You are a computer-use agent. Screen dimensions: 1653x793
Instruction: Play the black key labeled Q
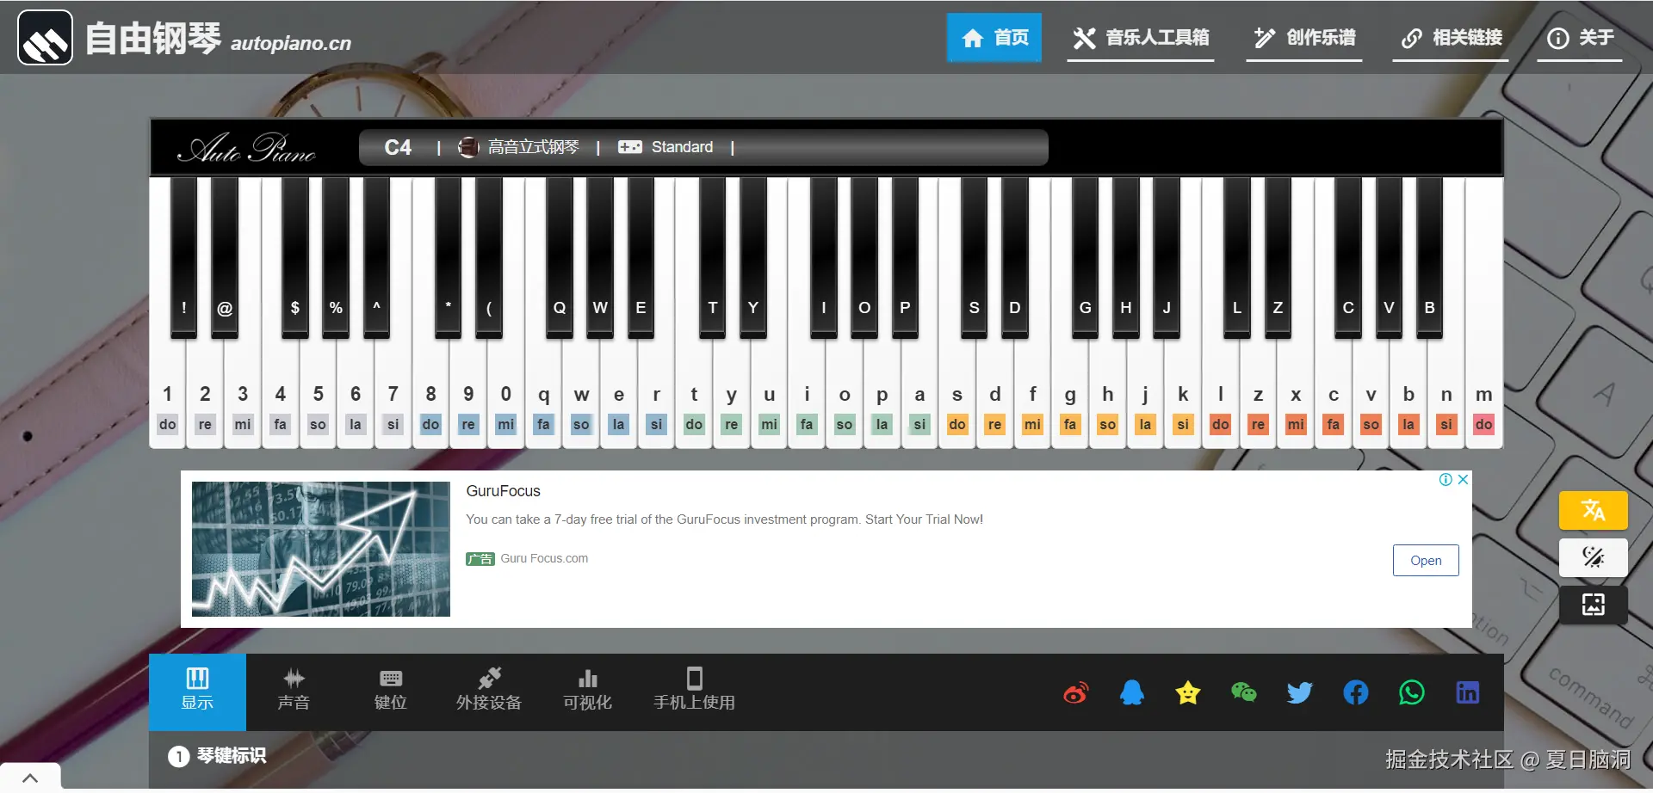click(560, 256)
